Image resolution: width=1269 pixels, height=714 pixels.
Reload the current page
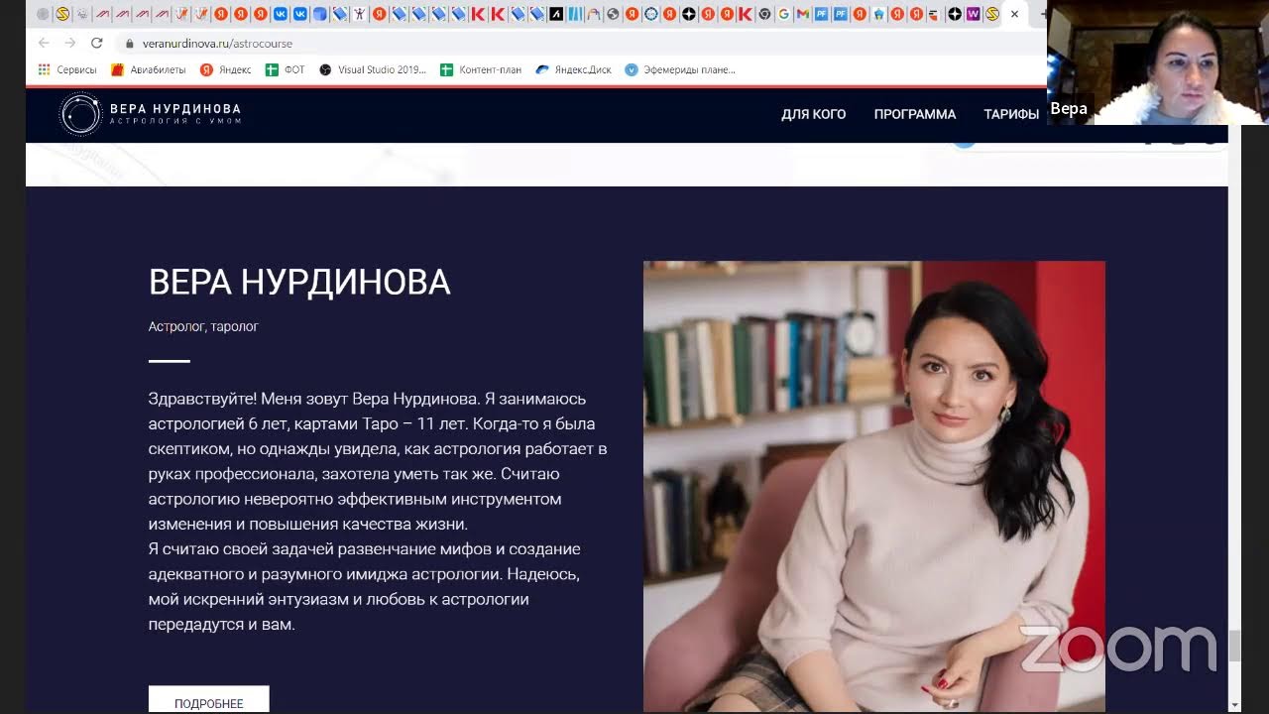click(x=96, y=43)
